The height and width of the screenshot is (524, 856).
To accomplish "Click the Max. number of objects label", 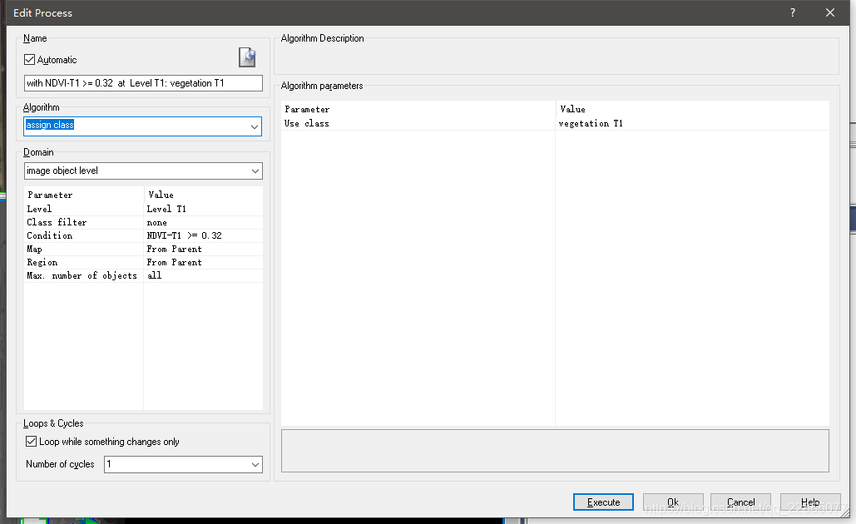I will click(x=82, y=275).
